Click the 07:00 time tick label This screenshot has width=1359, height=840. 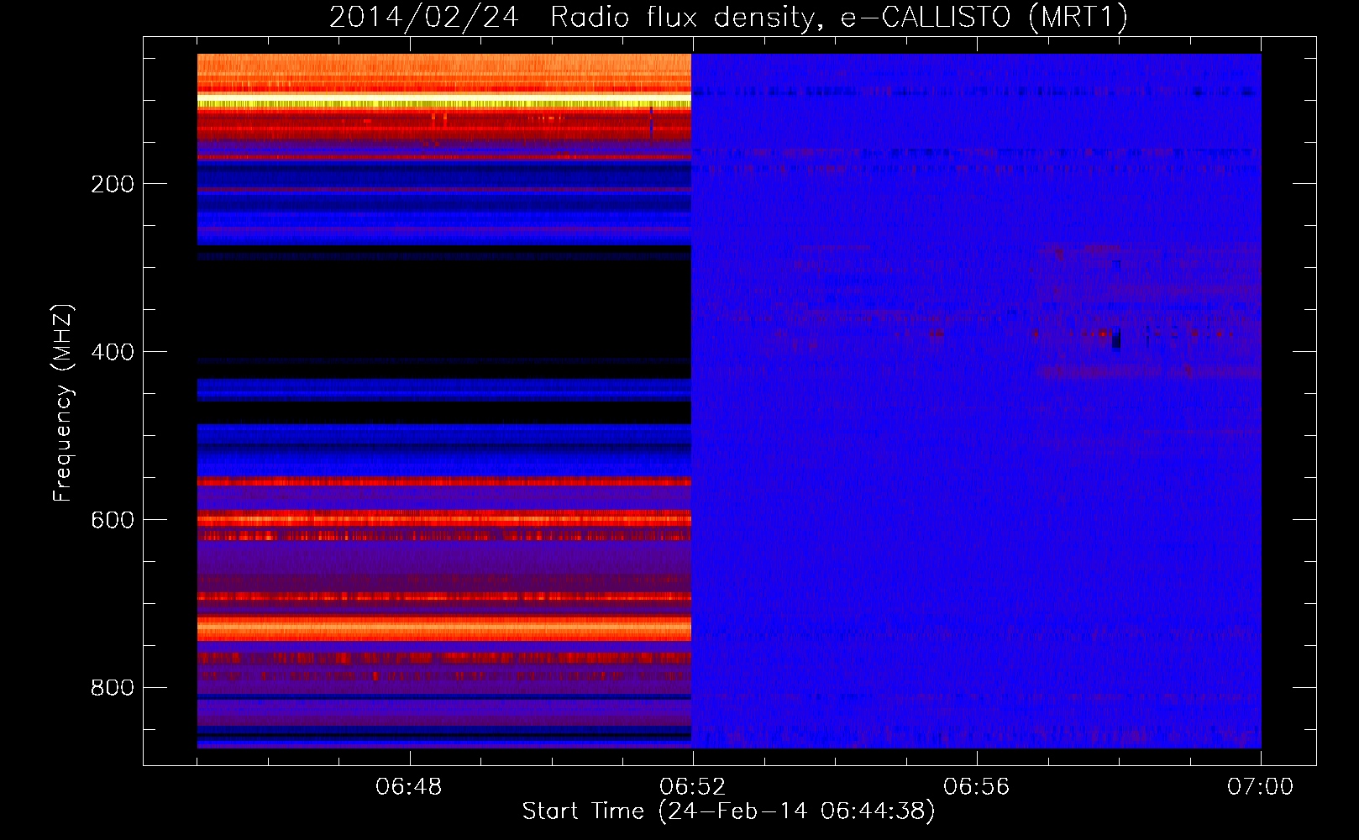[1261, 787]
